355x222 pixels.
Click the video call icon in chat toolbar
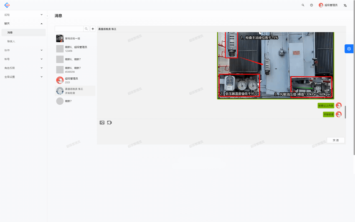point(110,123)
